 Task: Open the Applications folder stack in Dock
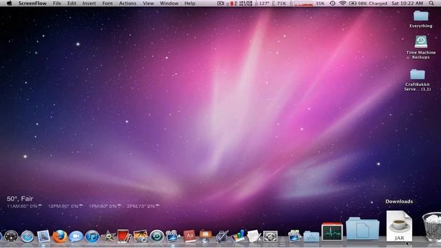pyautogui.click(x=311, y=236)
